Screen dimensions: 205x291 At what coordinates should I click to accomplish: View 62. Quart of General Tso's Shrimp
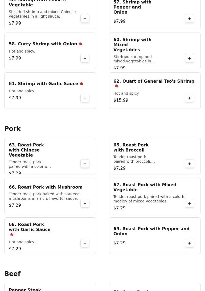(154, 81)
